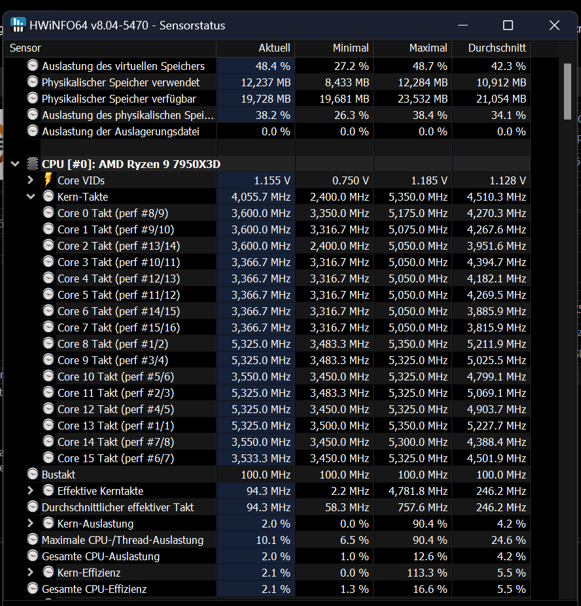581x606 pixels.
Task: Click the HWiNFO64 app icon in title bar
Action: point(18,25)
